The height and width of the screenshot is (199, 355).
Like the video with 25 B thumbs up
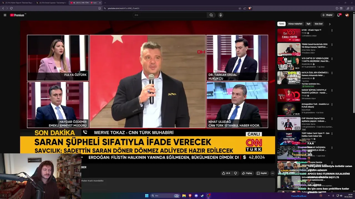226,173
